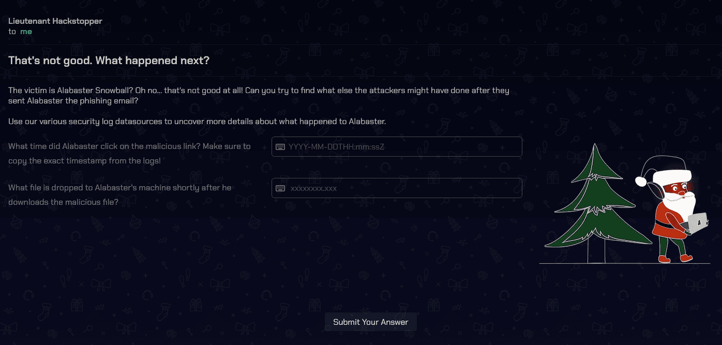The image size is (722, 345).
Task: Open the 'me' recipient link
Action: (26, 32)
